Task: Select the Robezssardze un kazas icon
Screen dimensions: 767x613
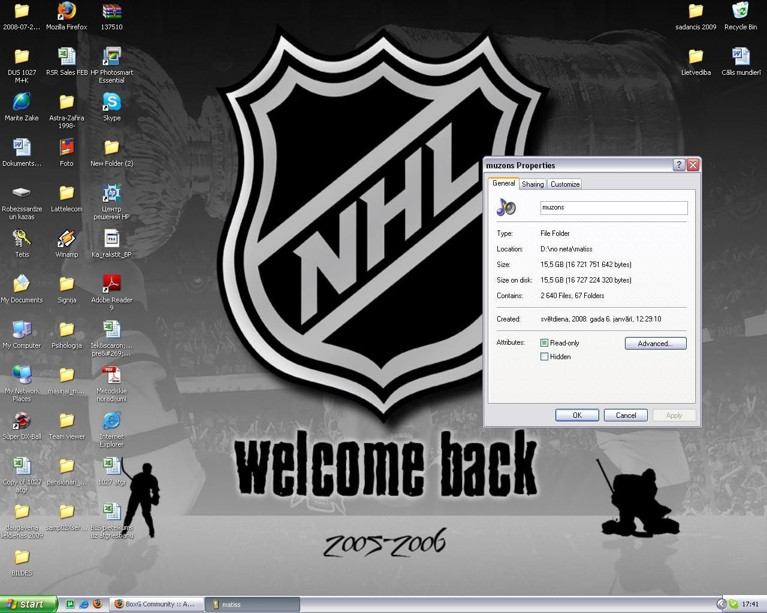Action: coord(22,202)
